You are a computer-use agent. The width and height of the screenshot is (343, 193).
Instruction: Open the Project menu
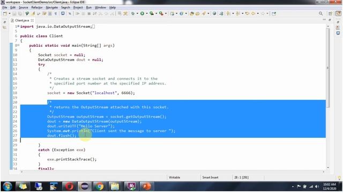coord(78,8)
